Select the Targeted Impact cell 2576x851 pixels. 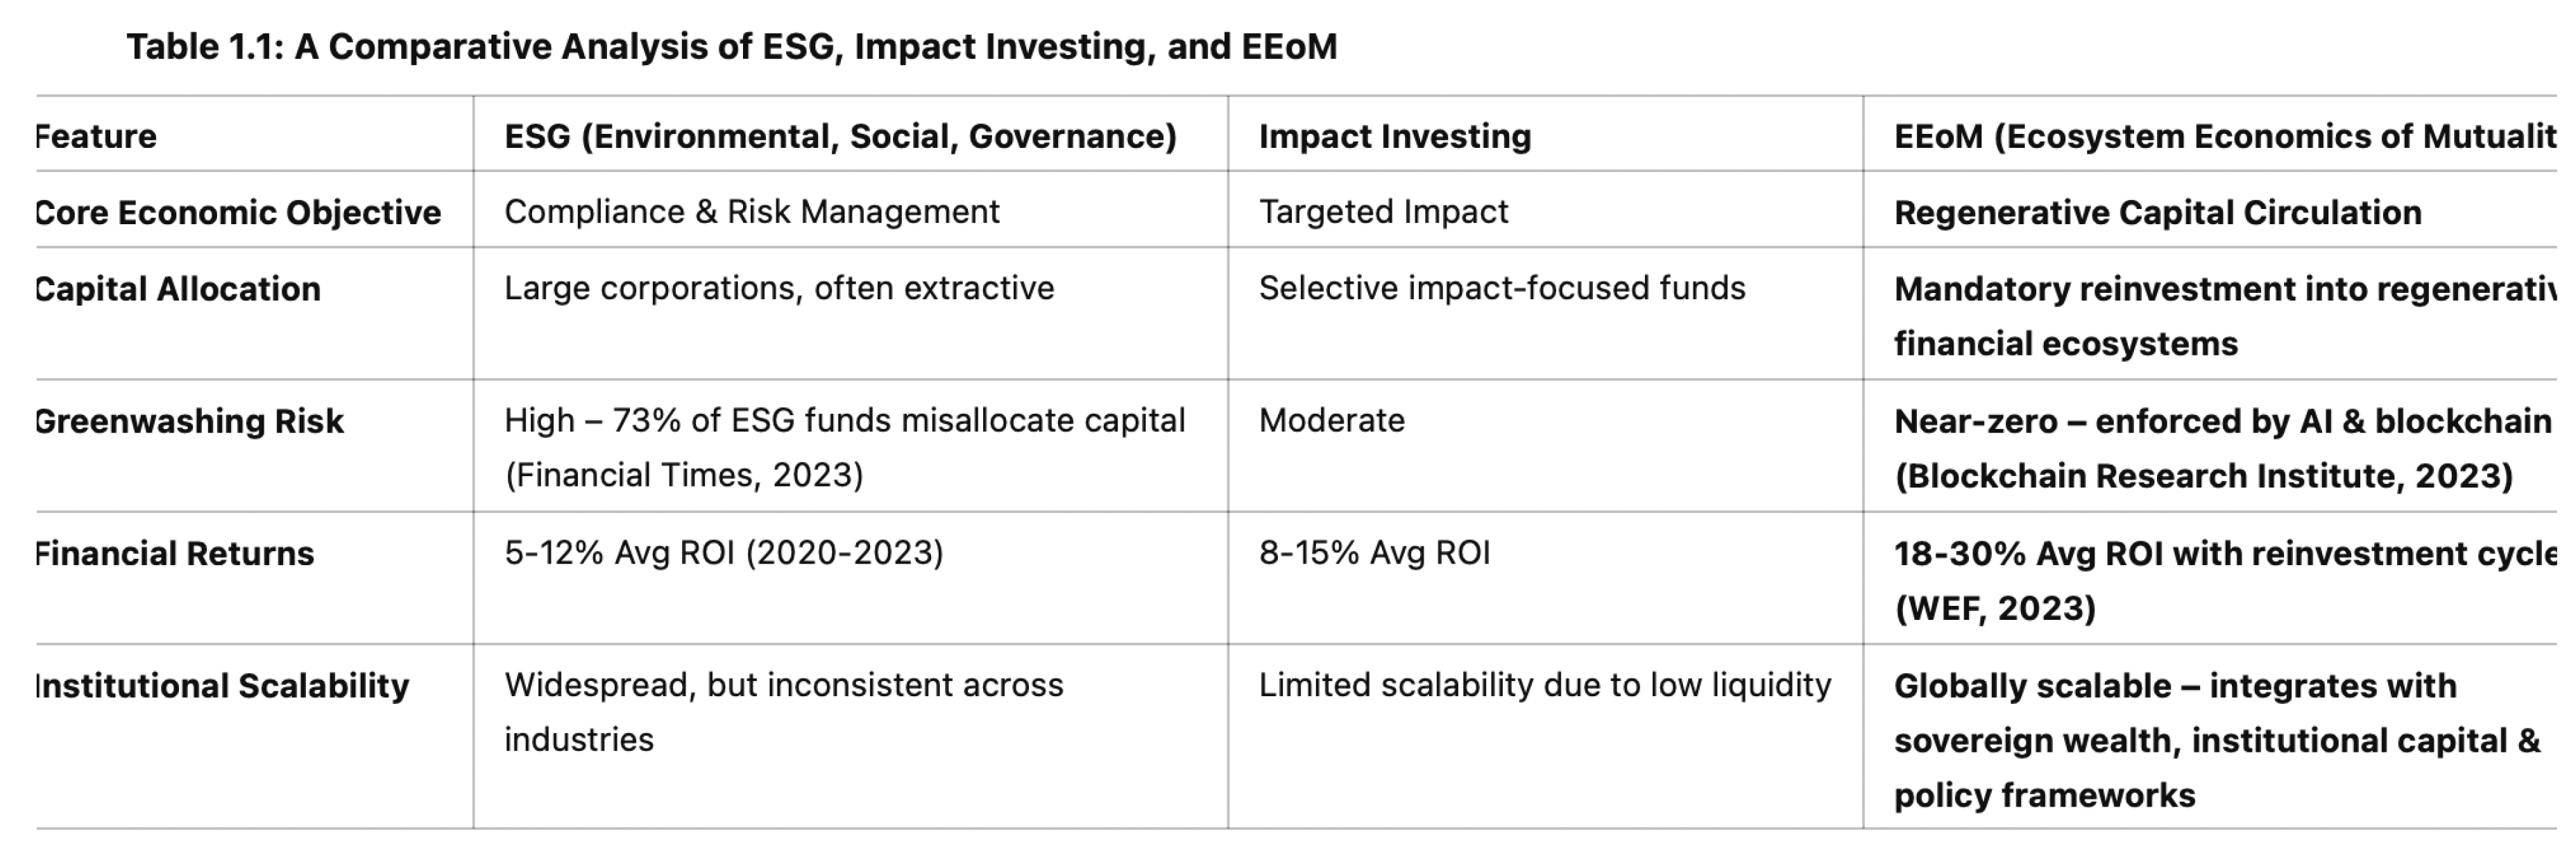[x=1383, y=212]
